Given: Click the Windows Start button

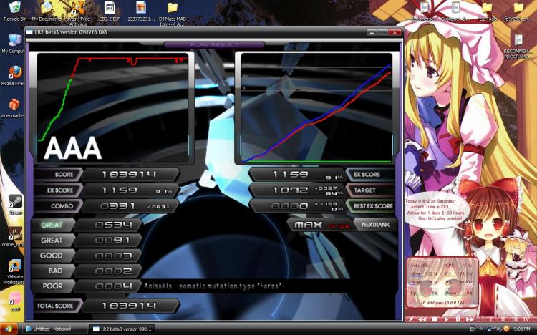Looking at the screenshot, I should pyautogui.click(x=10, y=329).
